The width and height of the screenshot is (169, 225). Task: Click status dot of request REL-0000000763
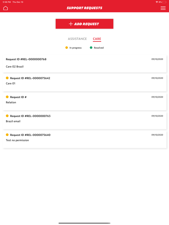[7, 116]
